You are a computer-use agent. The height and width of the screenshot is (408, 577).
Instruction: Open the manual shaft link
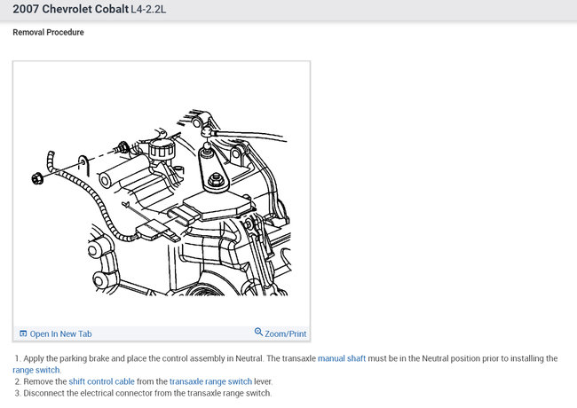pos(342,358)
